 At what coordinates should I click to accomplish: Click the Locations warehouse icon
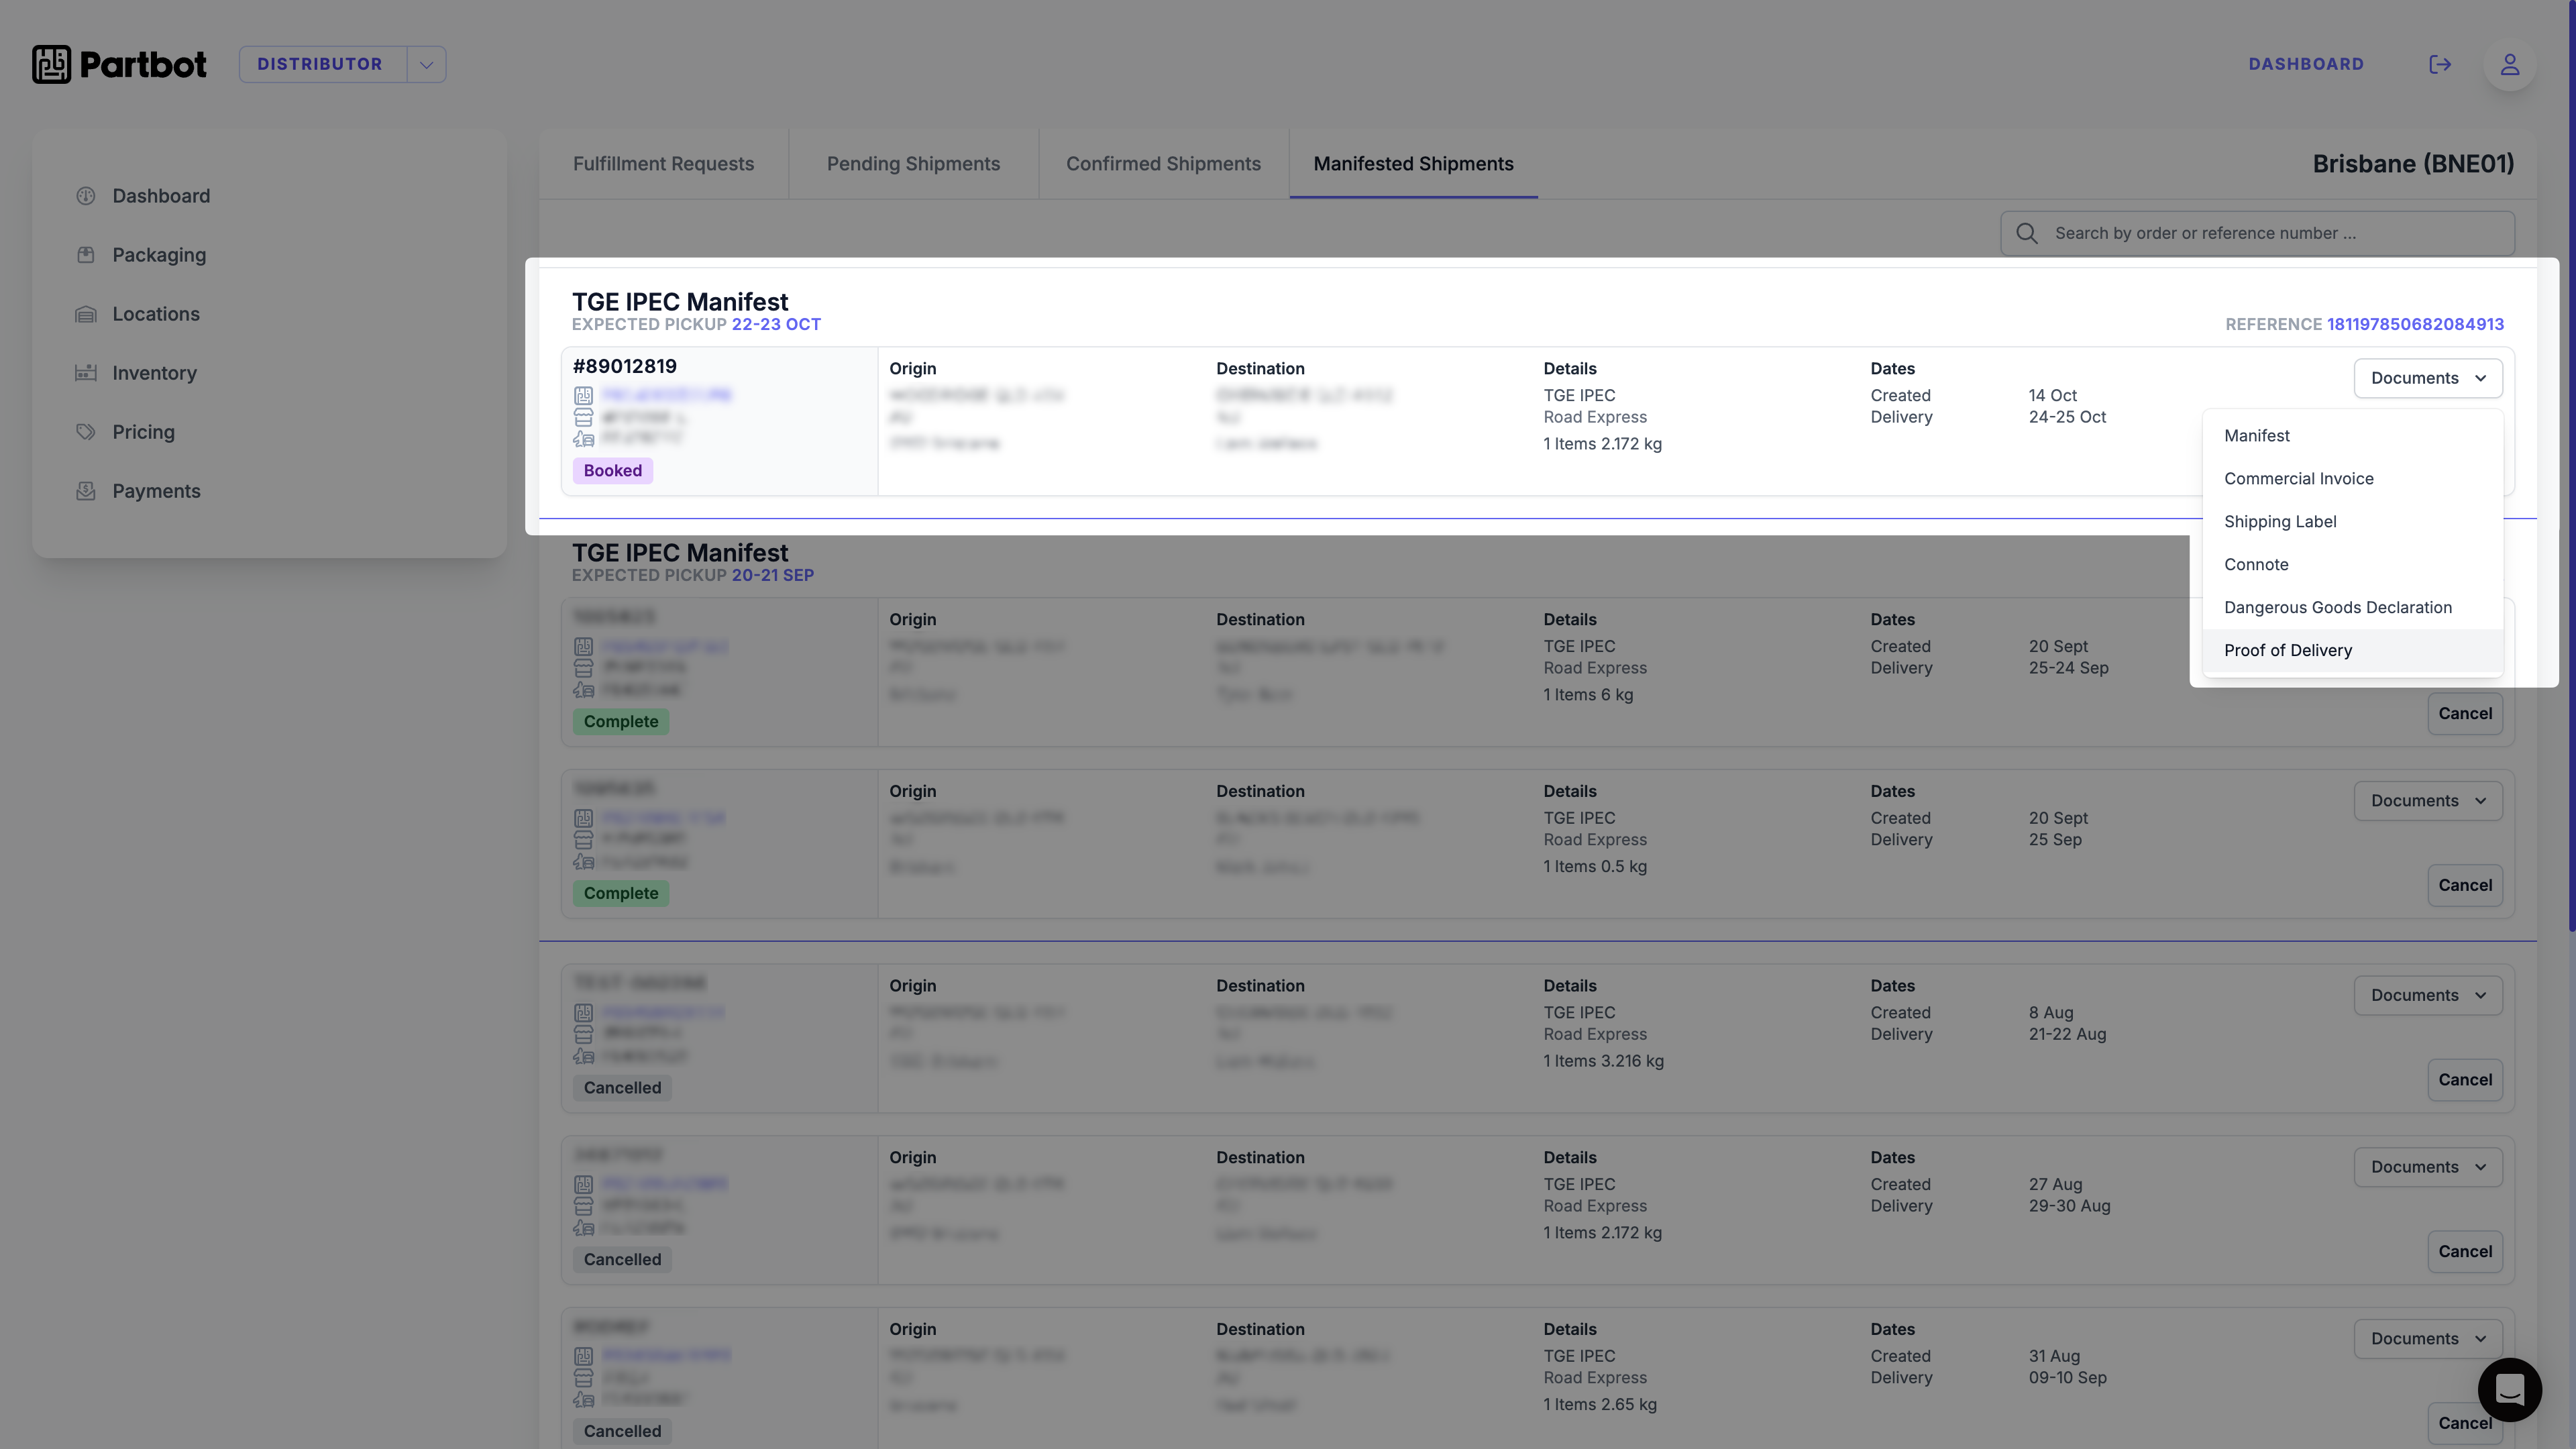pos(86,314)
